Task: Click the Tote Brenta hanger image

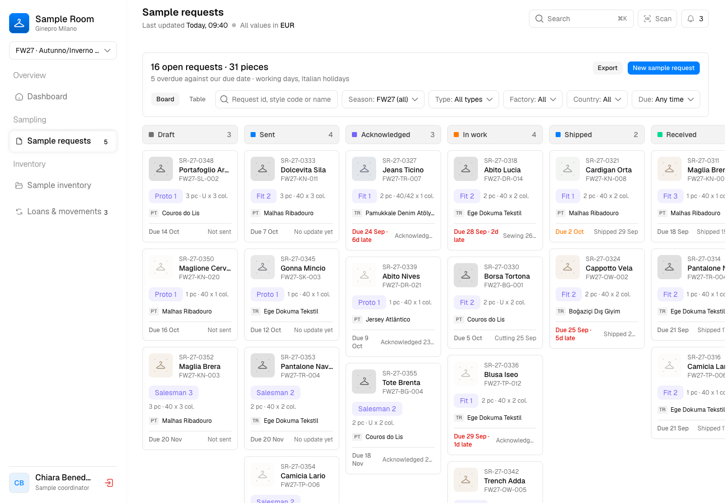Action: click(x=364, y=382)
